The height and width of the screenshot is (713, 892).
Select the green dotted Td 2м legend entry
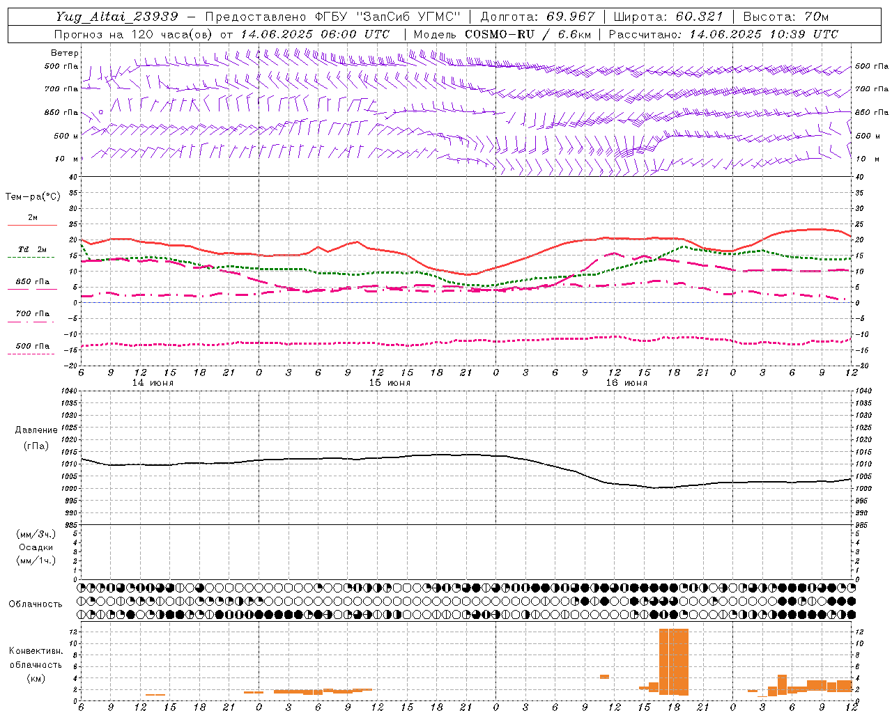coord(31,257)
